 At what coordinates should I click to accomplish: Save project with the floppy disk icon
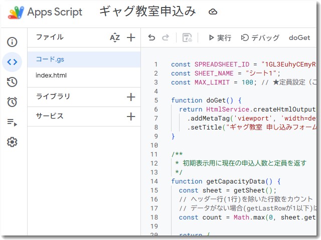point(187,37)
